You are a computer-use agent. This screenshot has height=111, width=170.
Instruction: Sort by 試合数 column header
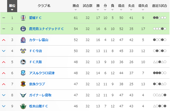88,6
